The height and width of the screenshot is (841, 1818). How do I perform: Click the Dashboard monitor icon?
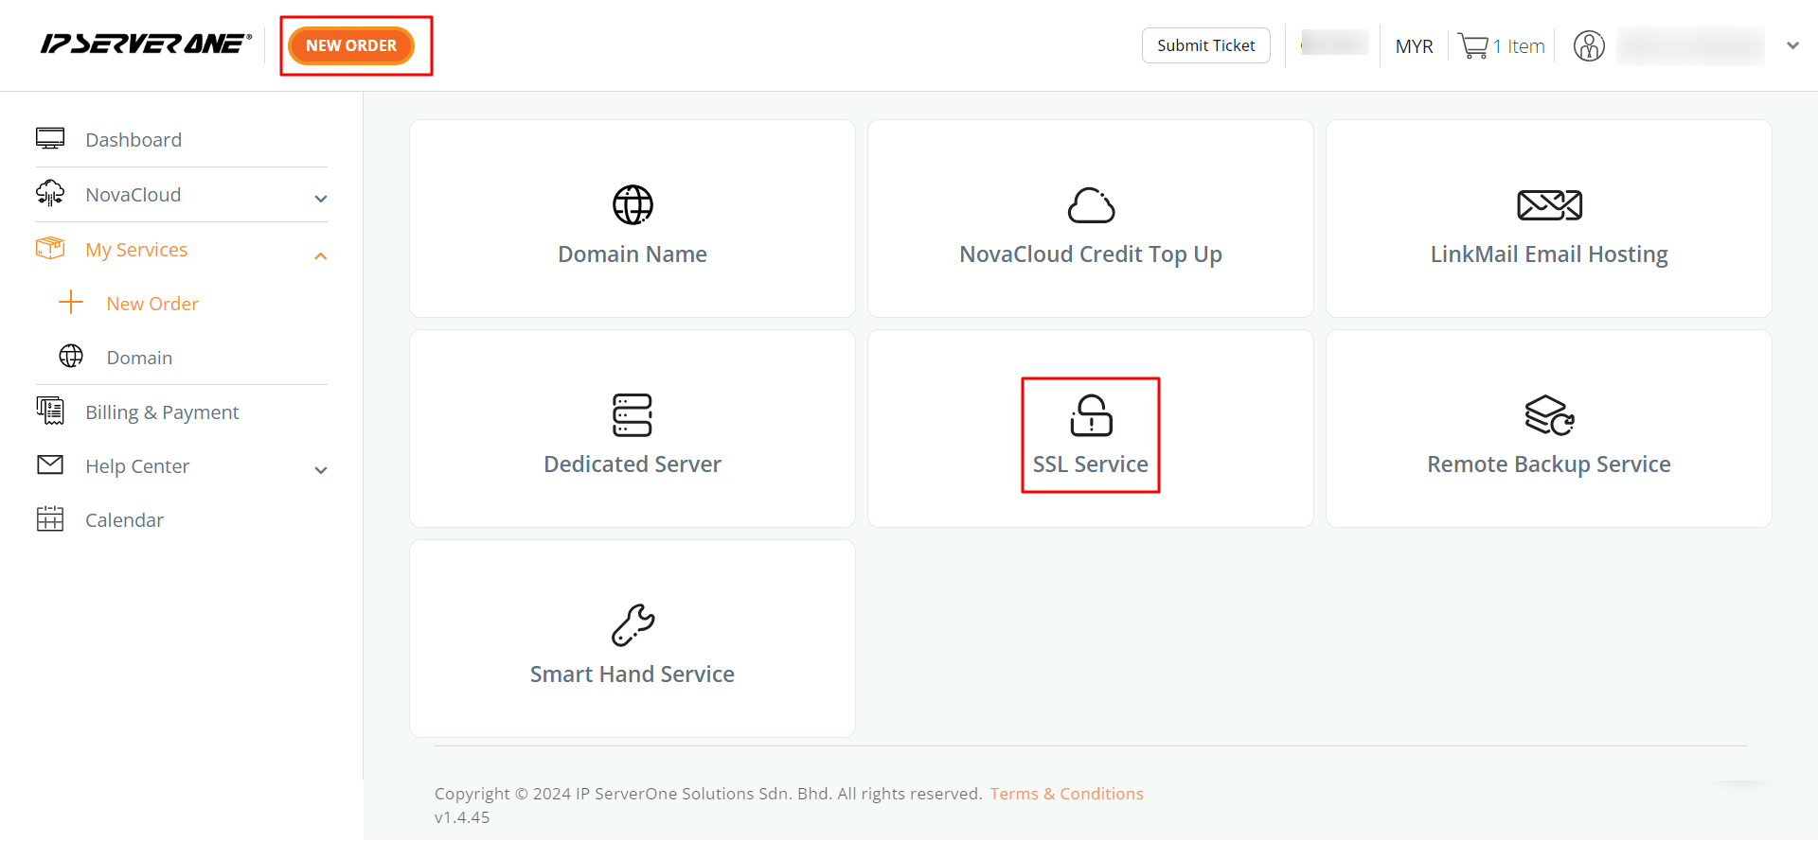(x=50, y=139)
